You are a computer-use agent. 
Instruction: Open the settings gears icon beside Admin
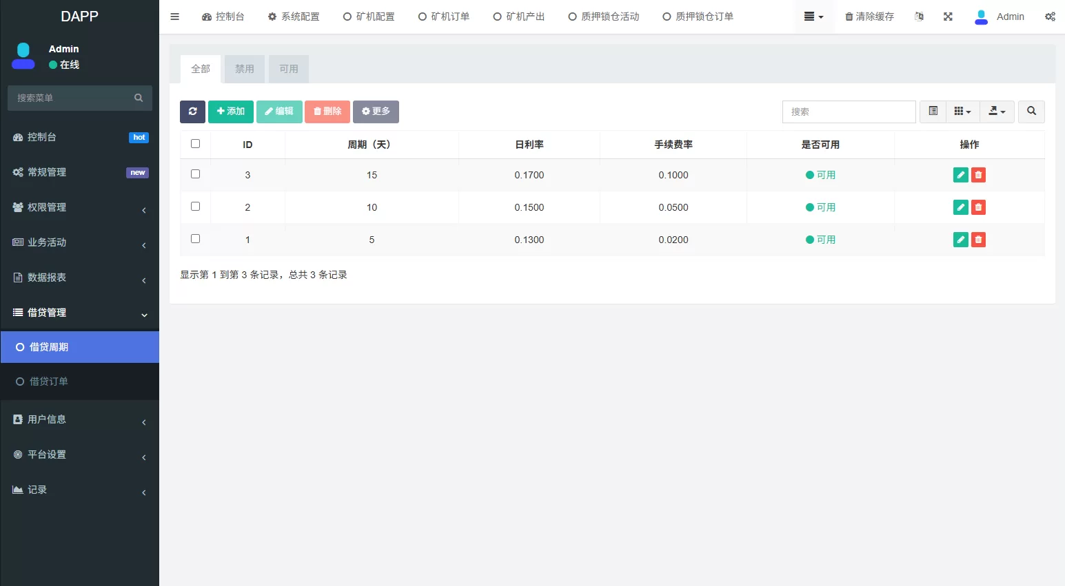click(x=1050, y=16)
